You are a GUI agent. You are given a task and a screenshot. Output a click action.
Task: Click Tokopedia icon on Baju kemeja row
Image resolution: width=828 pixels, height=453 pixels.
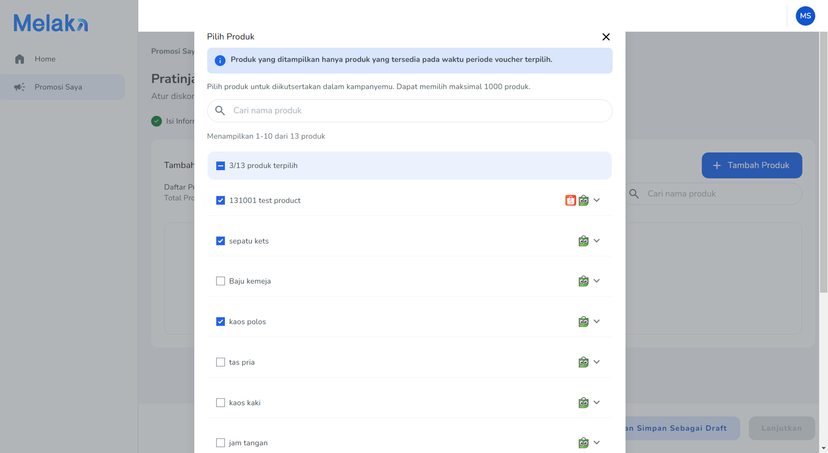click(x=583, y=281)
